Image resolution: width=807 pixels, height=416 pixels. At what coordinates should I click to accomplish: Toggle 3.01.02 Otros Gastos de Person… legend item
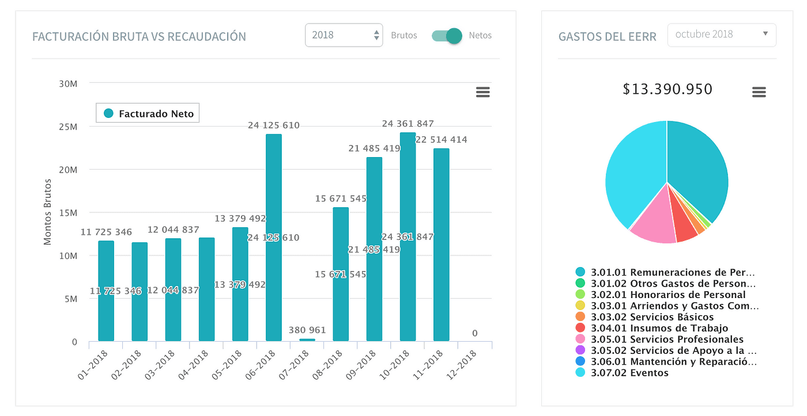click(665, 283)
